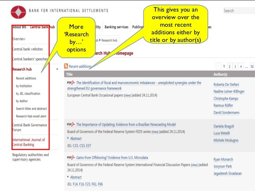
Task: Open author Luca Metelli
Action: (x=222, y=133)
